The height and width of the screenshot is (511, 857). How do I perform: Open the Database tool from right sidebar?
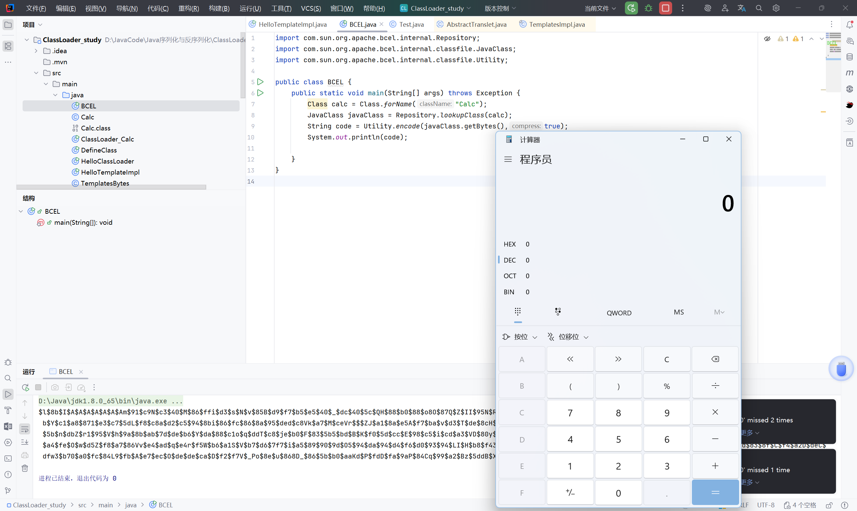pyautogui.click(x=849, y=57)
